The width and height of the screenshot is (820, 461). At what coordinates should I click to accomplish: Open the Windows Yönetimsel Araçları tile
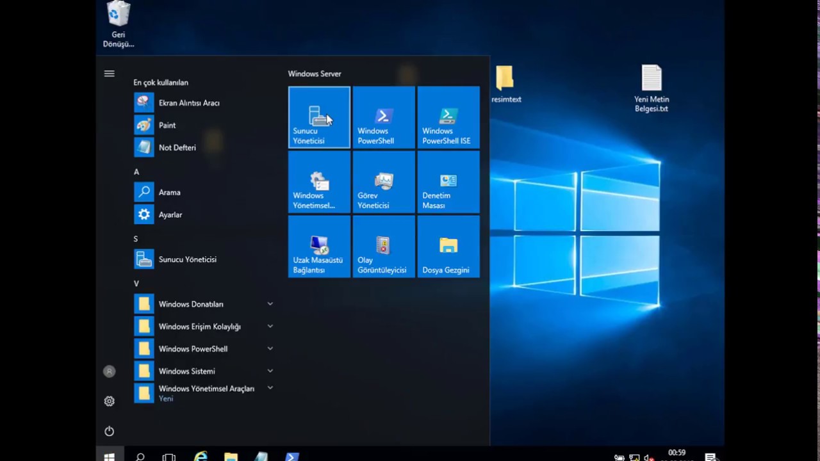click(x=319, y=182)
